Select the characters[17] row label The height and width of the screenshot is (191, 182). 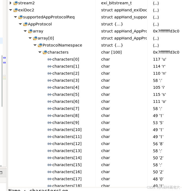pos(67,179)
